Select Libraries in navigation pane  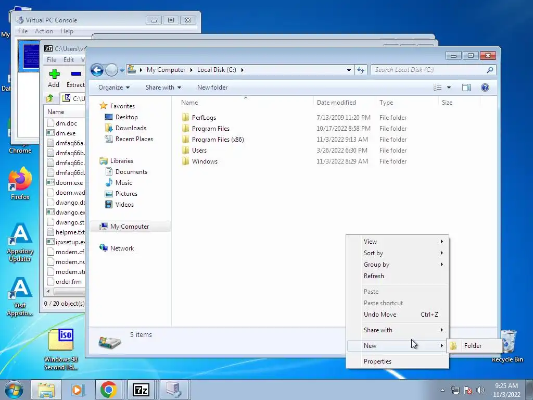click(x=122, y=161)
